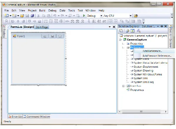
Task: Start debugging with the green play arrow
Action: 84,16
